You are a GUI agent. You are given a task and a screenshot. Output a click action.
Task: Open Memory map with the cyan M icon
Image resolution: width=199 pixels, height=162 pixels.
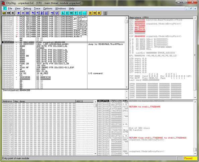point(71,13)
